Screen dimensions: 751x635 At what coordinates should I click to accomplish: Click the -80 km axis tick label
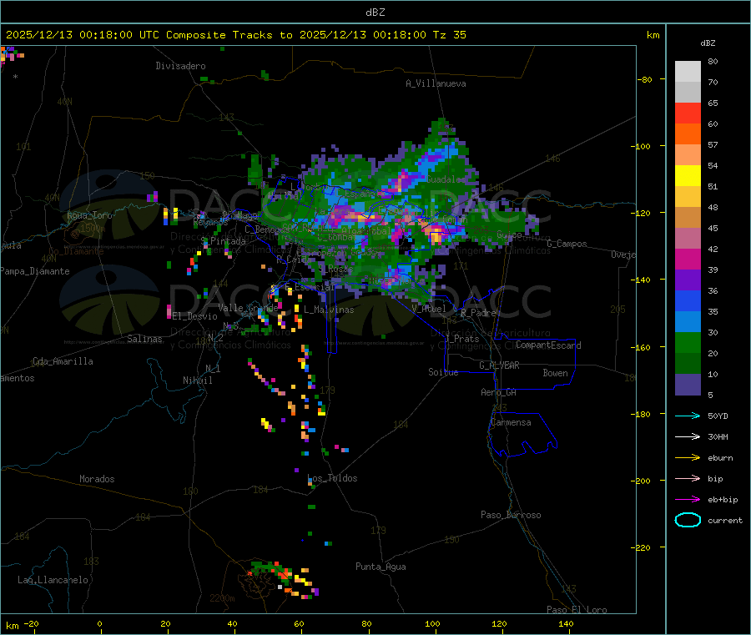pyautogui.click(x=645, y=79)
